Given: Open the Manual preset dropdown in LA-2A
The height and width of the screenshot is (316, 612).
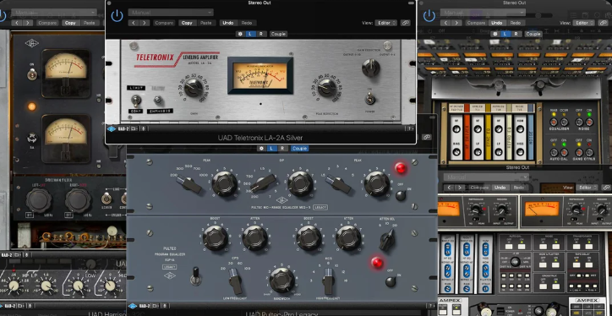Looking at the screenshot, I should 171,13.
